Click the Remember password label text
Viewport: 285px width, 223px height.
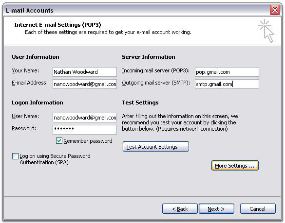coord(88,141)
